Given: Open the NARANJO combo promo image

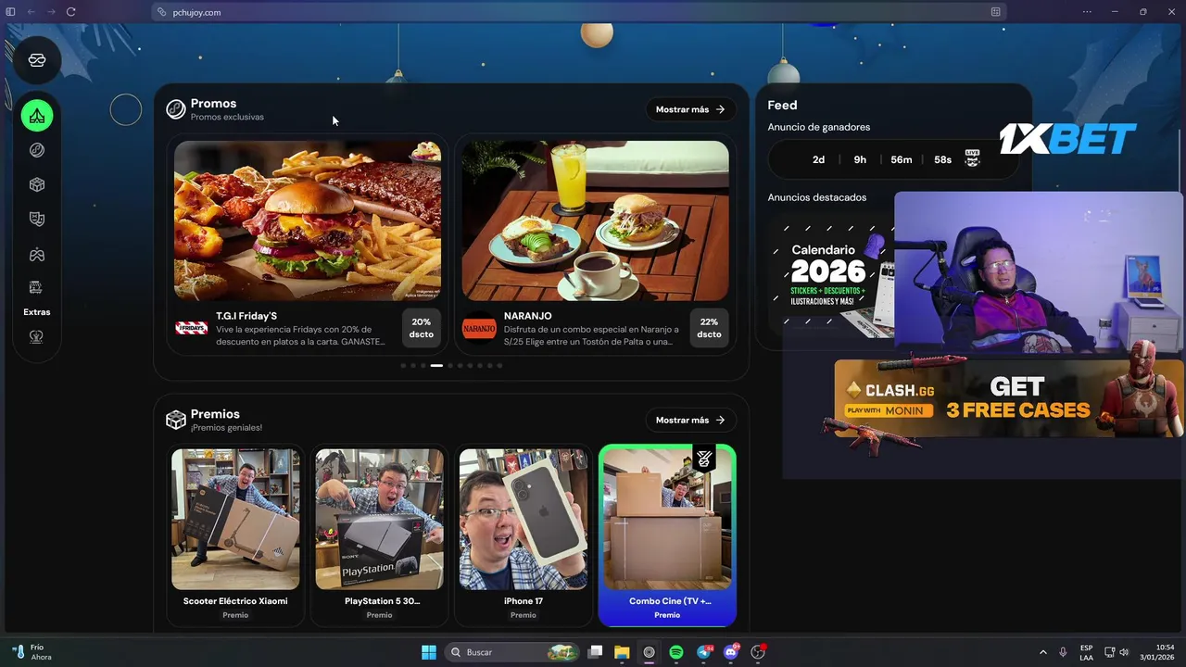Looking at the screenshot, I should click(x=595, y=220).
